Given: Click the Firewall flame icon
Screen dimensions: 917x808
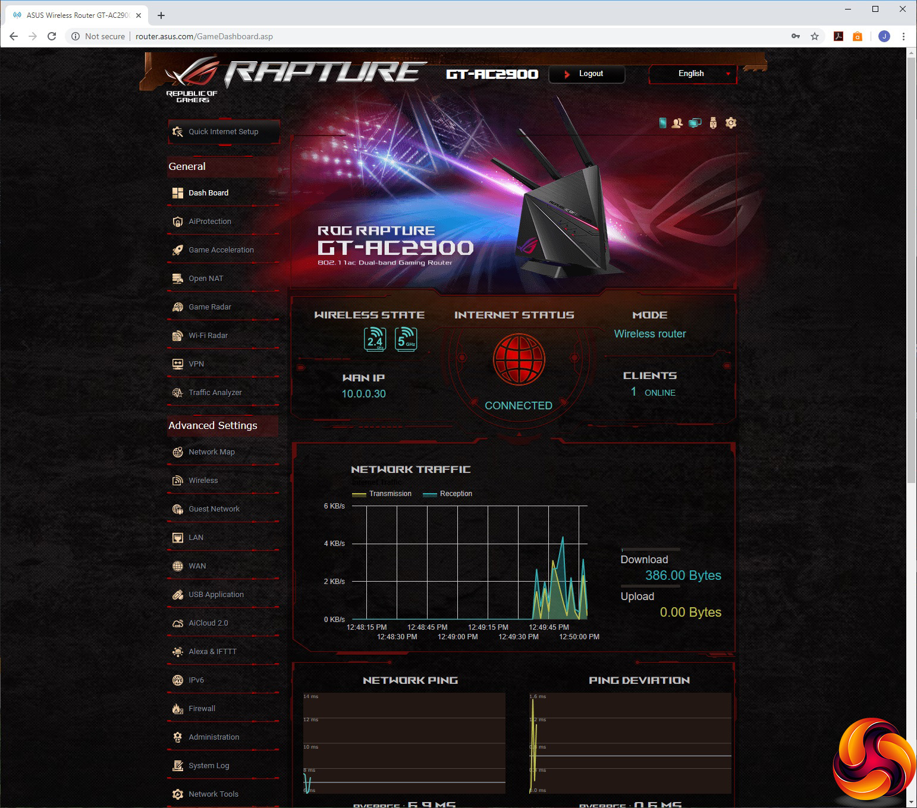Looking at the screenshot, I should 178,709.
